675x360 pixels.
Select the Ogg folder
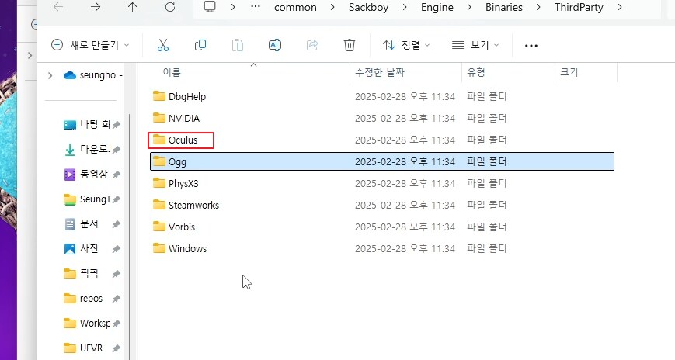coord(382,161)
